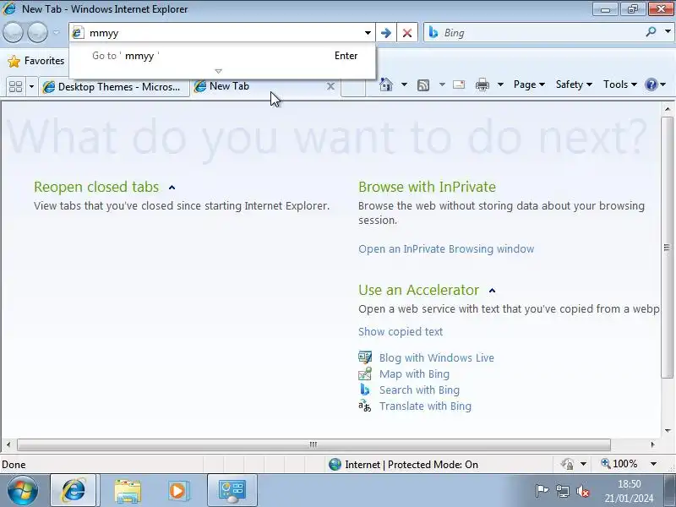Open the search provider dropdown arrow
This screenshot has height=507, width=676.
(668, 32)
